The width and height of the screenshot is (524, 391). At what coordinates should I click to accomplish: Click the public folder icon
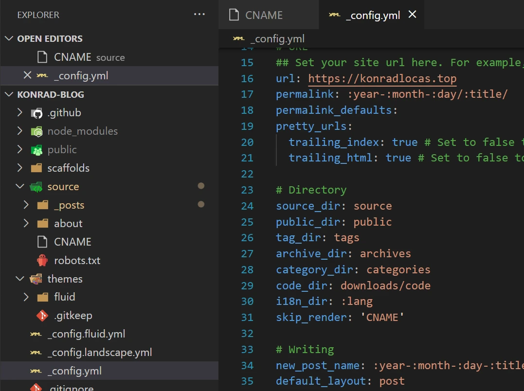click(36, 150)
